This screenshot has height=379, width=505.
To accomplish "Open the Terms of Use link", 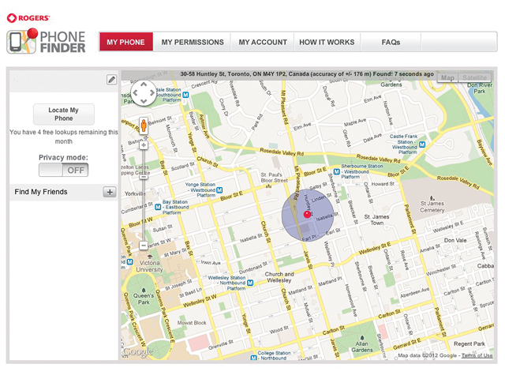I will click(477, 356).
